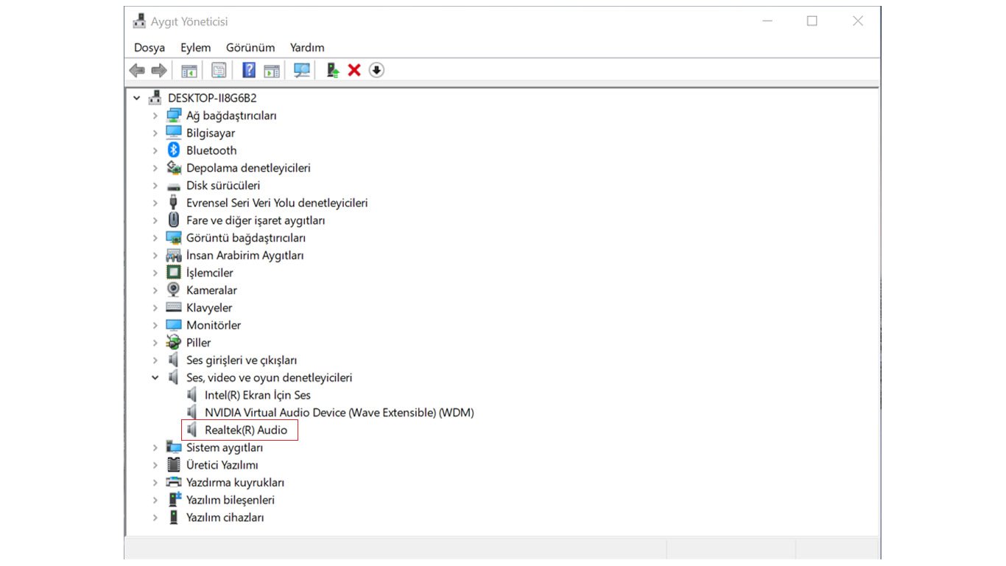Expand the Ağ bağdaştırıcıları node

155,116
